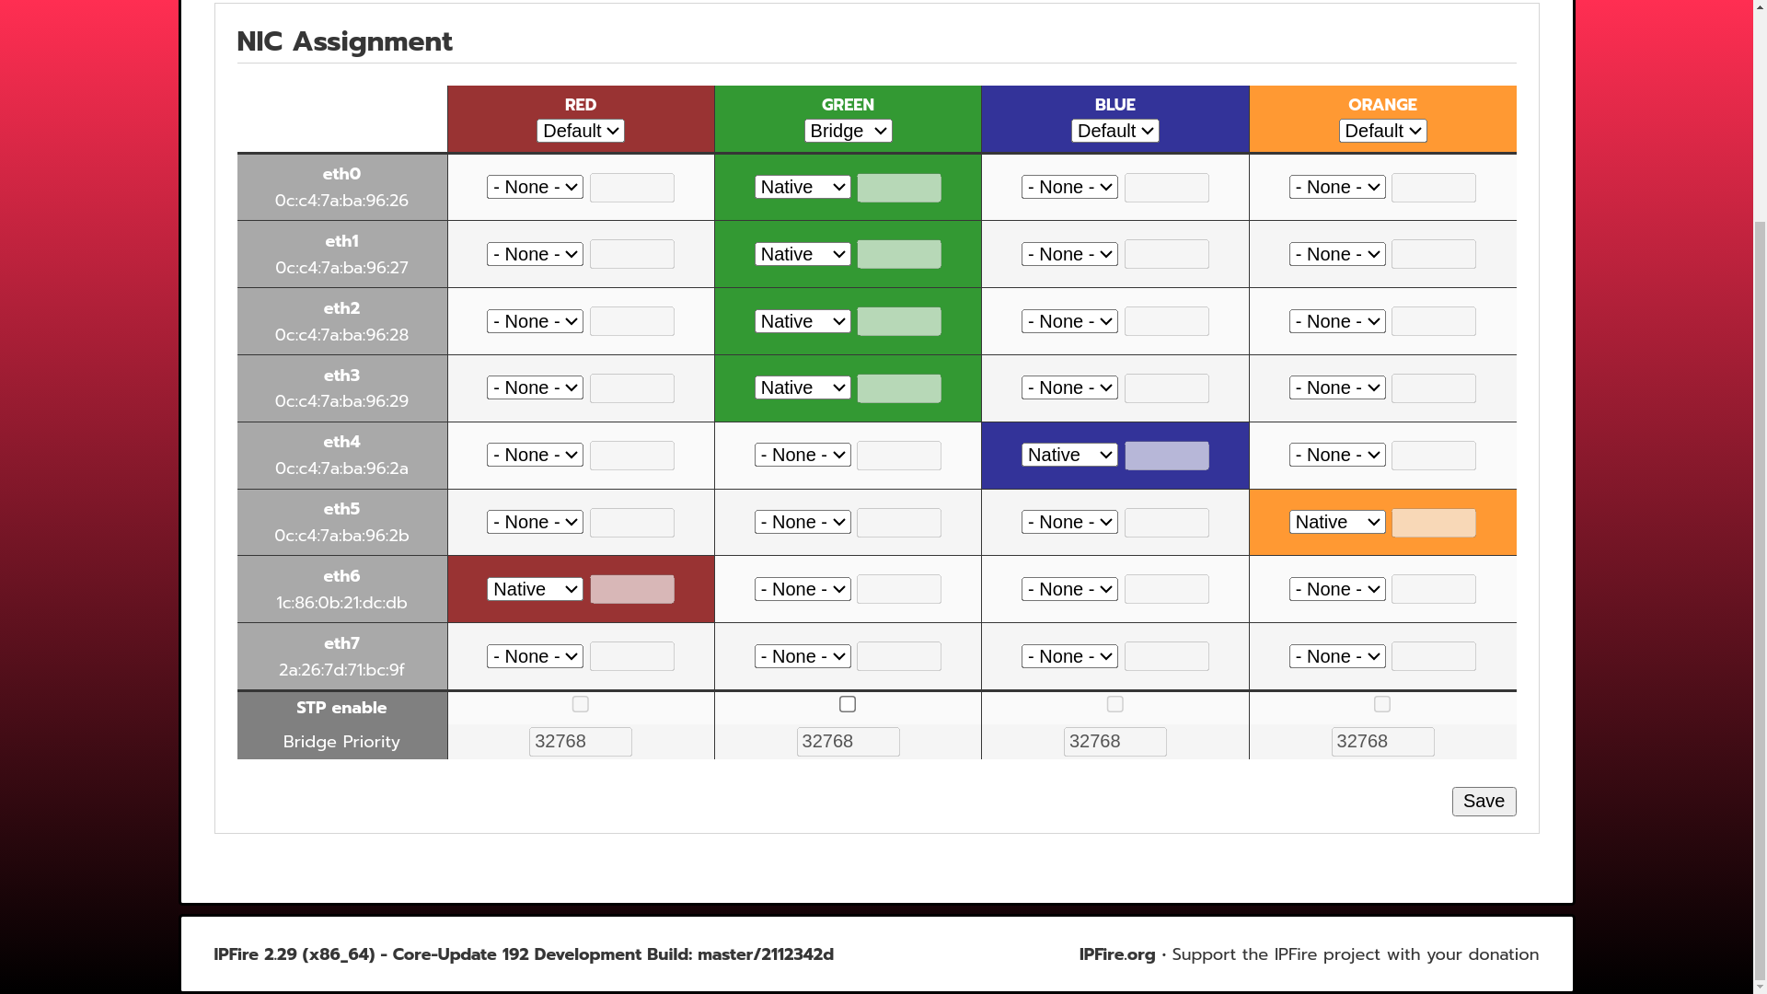
Task: Click the Save button
Action: [1484, 802]
